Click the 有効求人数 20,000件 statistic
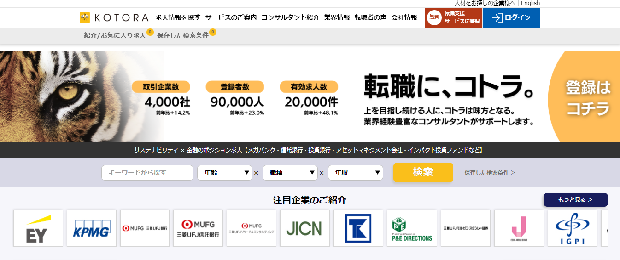This screenshot has width=620, height=260. 309,98
